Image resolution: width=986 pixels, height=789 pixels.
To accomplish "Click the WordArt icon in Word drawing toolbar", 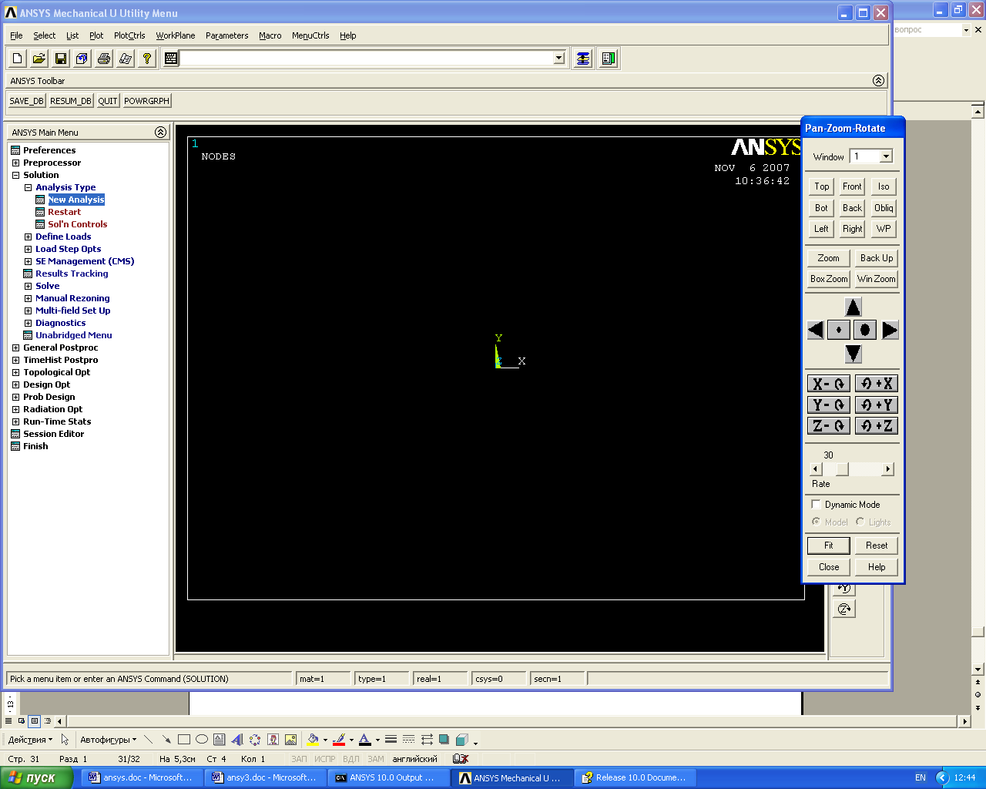I will [237, 740].
